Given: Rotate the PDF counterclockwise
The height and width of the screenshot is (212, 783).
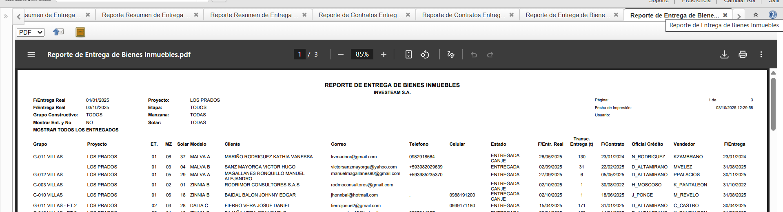Looking at the screenshot, I should 425,55.
